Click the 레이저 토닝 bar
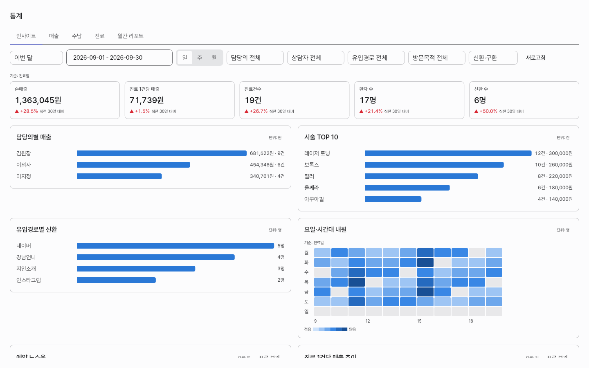Image resolution: width=589 pixels, height=368 pixels. pos(448,153)
